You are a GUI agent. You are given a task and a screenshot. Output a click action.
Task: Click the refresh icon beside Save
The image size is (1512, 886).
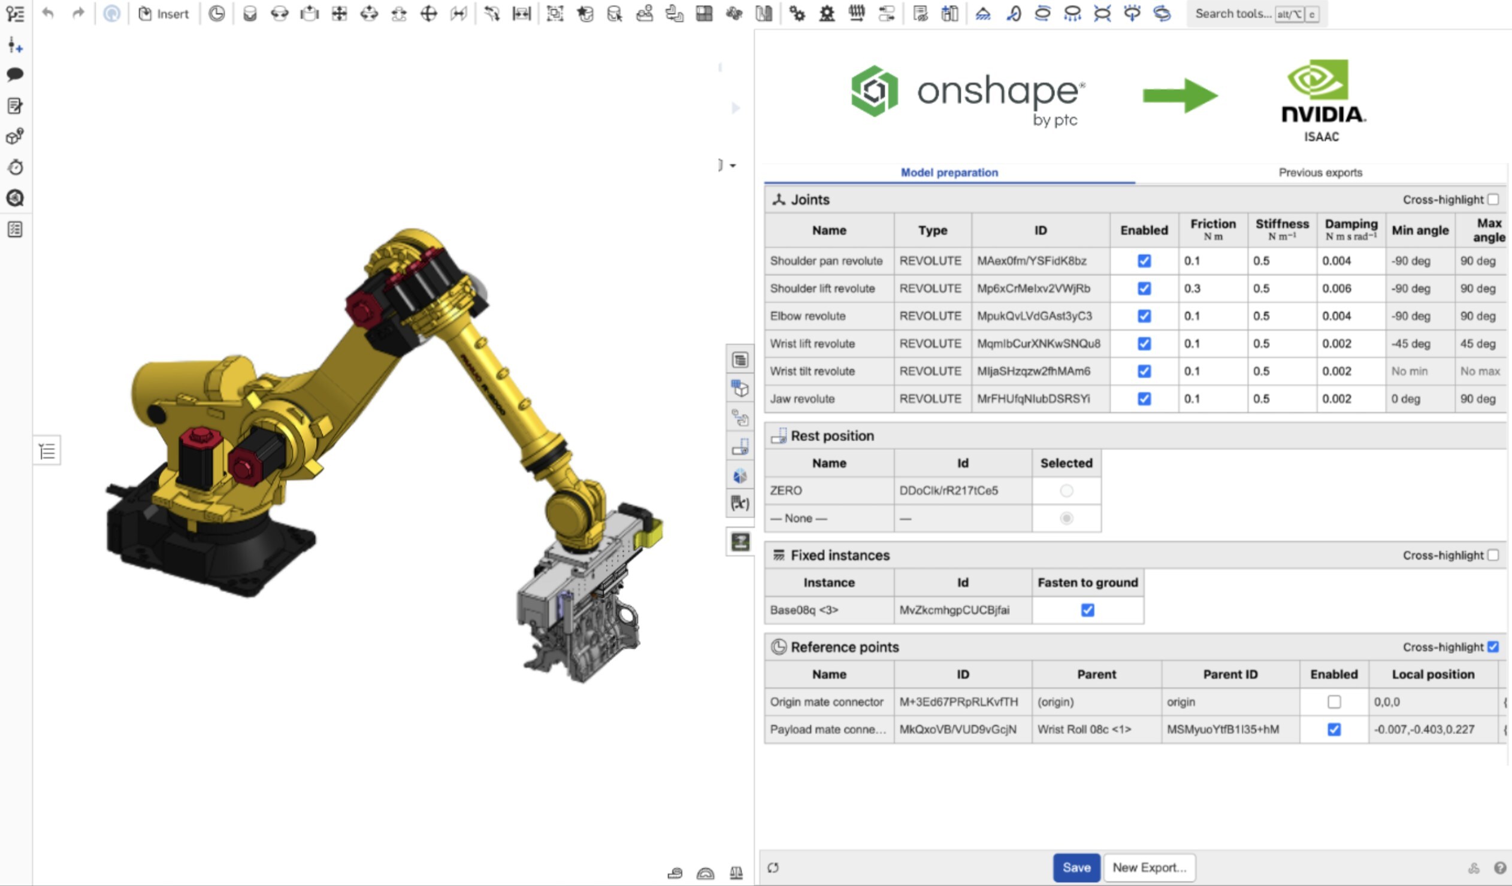pyautogui.click(x=773, y=867)
